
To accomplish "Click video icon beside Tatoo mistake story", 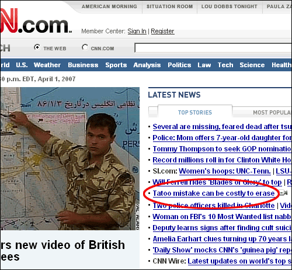I will 284,193.
